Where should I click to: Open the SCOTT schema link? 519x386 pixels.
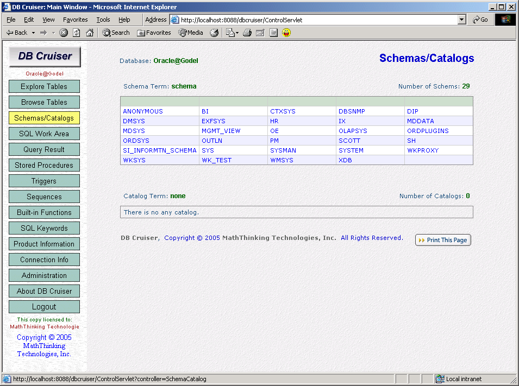pyautogui.click(x=349, y=141)
